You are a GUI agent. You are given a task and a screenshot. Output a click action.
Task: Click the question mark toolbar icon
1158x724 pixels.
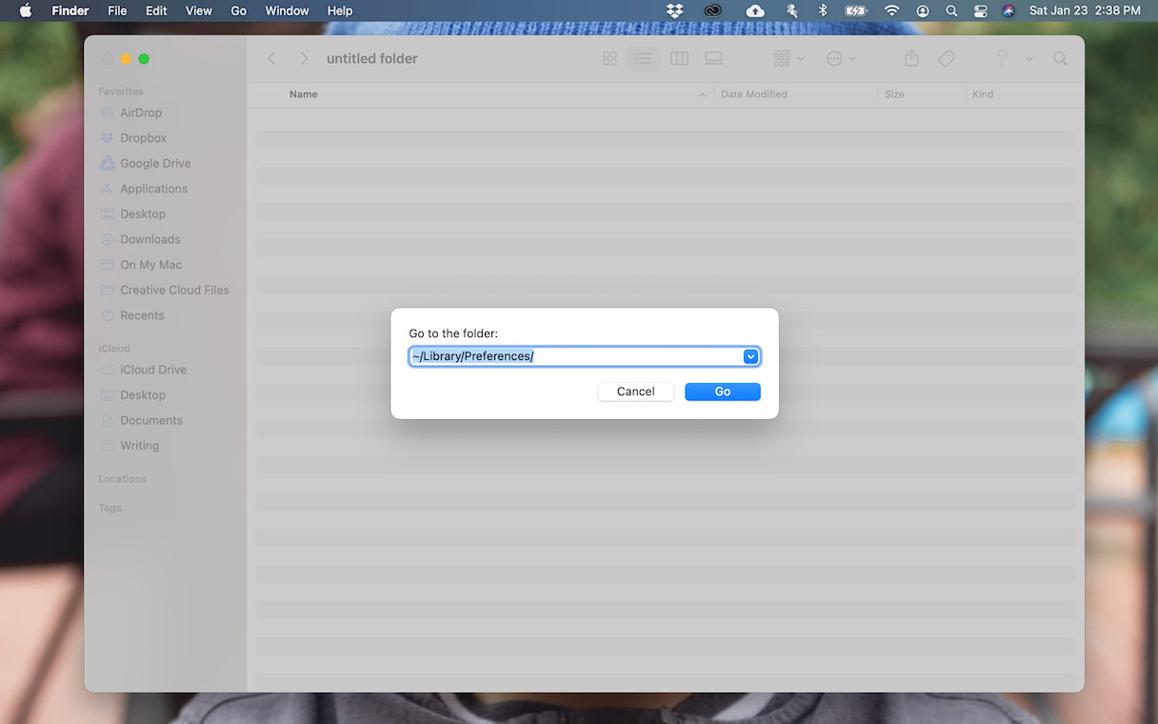click(1002, 59)
